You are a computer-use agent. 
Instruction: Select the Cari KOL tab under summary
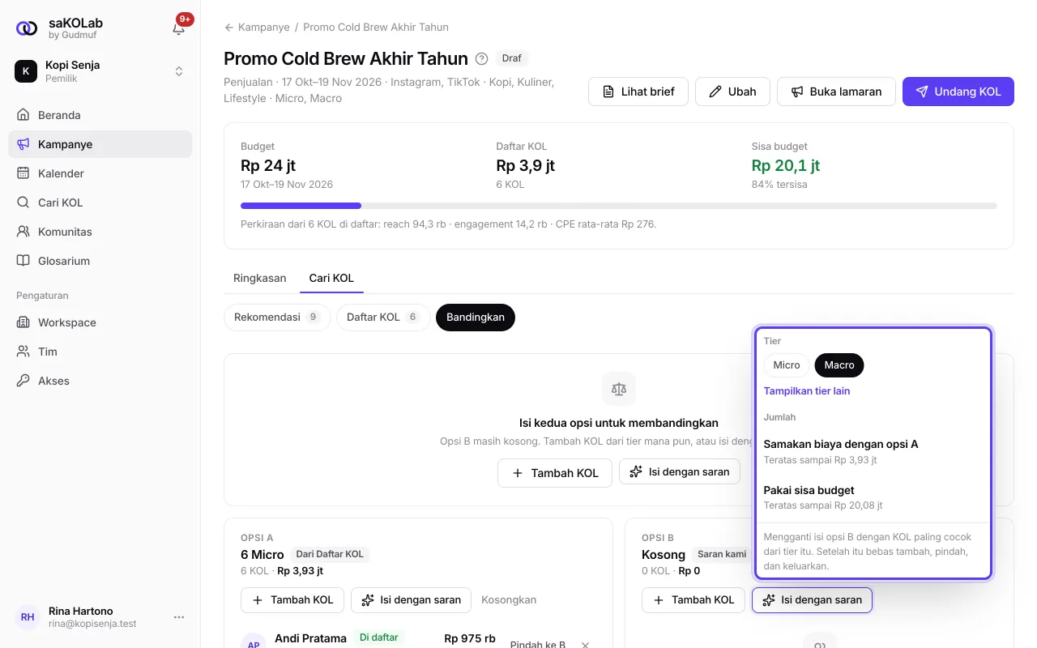(x=331, y=278)
